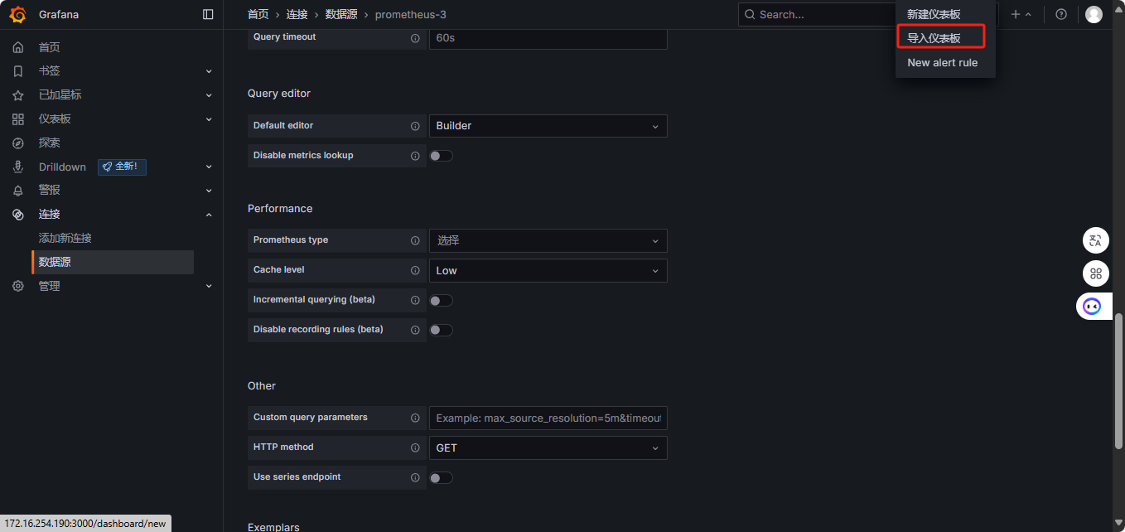1125x532 pixels.
Task: Click the Search box
Action: [x=817, y=15]
